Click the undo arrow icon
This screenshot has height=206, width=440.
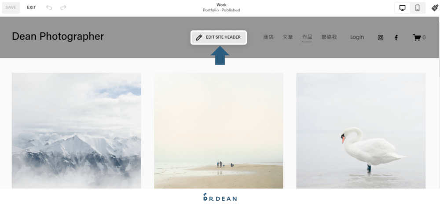pyautogui.click(x=49, y=7)
